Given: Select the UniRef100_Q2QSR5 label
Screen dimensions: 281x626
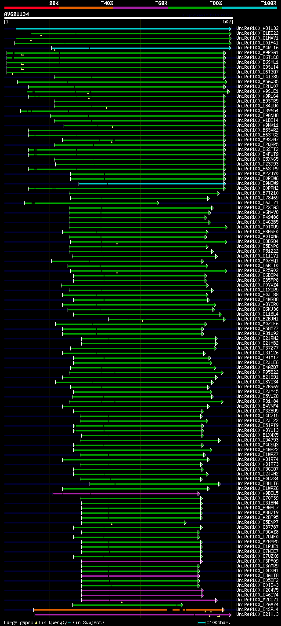Looking at the screenshot, I should tap(257, 145).
